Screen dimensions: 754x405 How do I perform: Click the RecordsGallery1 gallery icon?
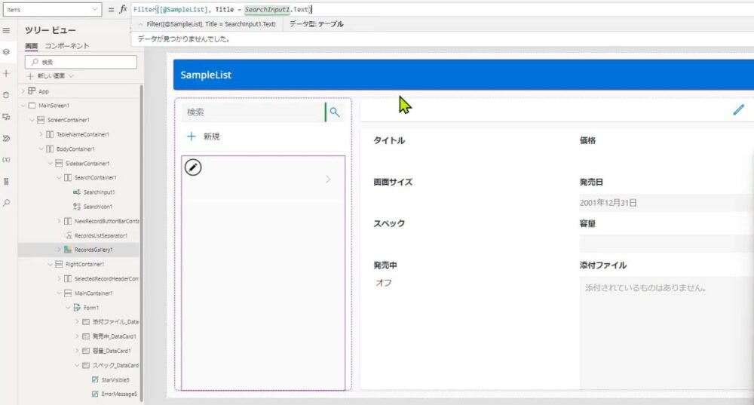68,250
